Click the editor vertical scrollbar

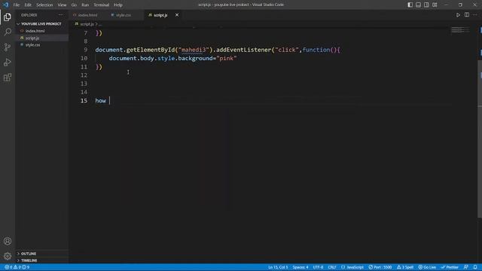point(480,139)
